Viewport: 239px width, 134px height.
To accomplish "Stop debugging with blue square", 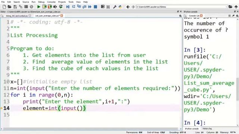I will pyautogui.click(x=96, y=7).
